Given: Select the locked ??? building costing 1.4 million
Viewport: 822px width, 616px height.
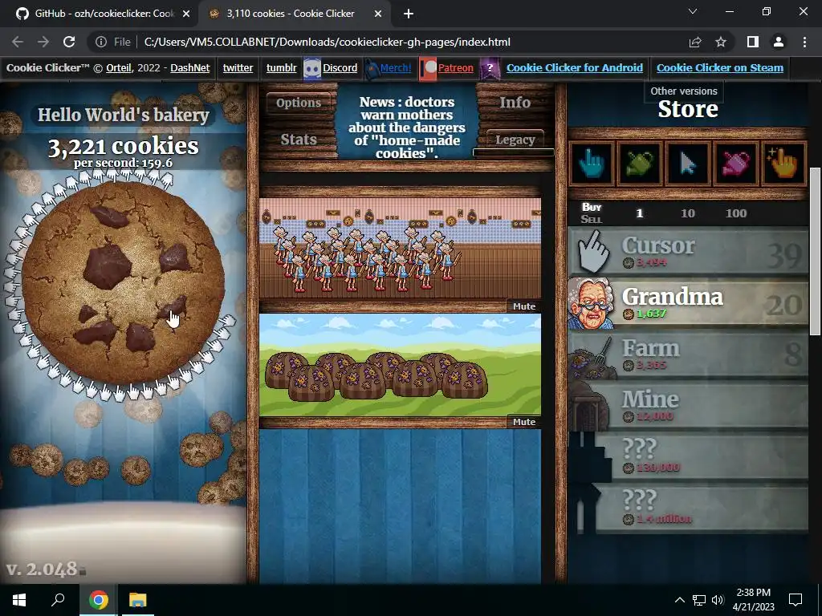Looking at the screenshot, I should [688, 508].
